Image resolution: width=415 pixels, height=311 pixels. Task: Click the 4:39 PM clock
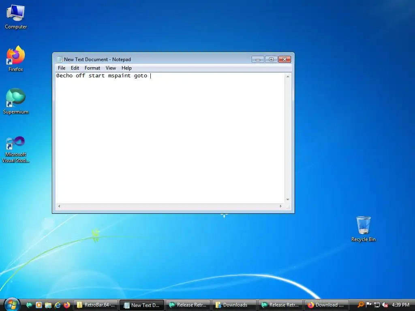click(x=400, y=305)
